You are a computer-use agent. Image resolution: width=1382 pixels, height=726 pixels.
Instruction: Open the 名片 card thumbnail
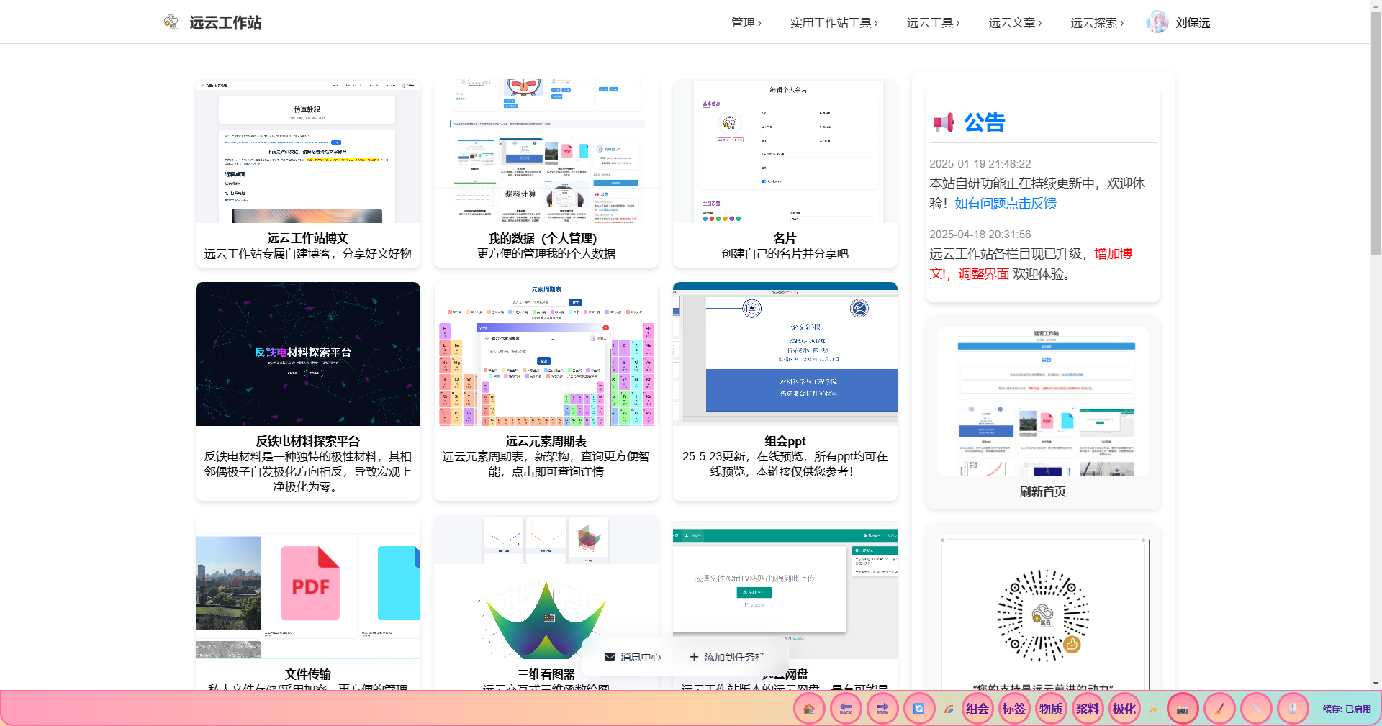click(x=785, y=151)
